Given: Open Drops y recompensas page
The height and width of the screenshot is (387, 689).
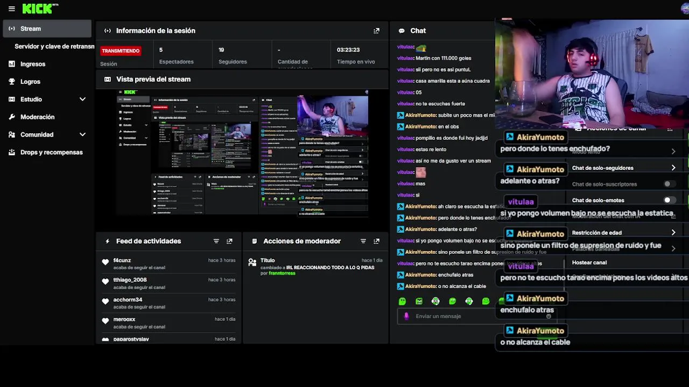Looking at the screenshot, I should (52, 152).
